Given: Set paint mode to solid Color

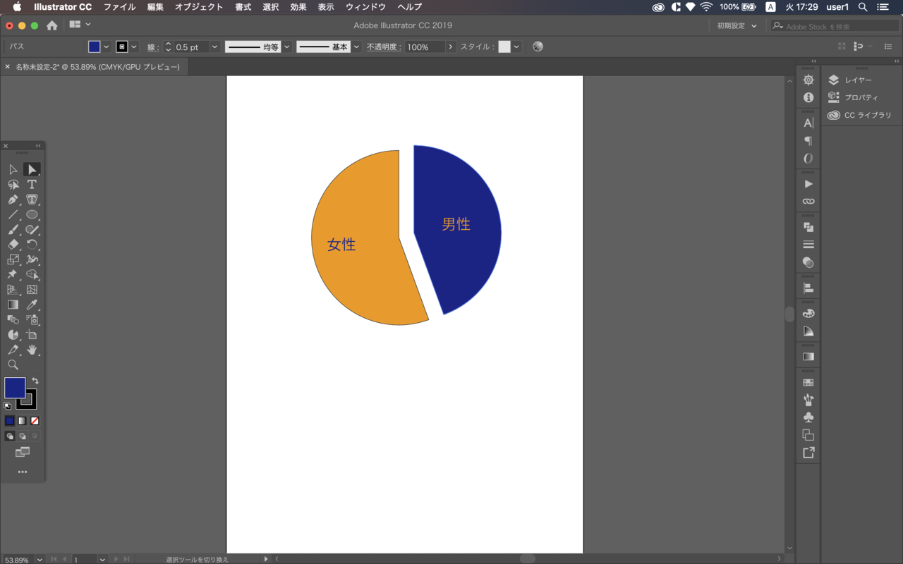Looking at the screenshot, I should tap(10, 421).
